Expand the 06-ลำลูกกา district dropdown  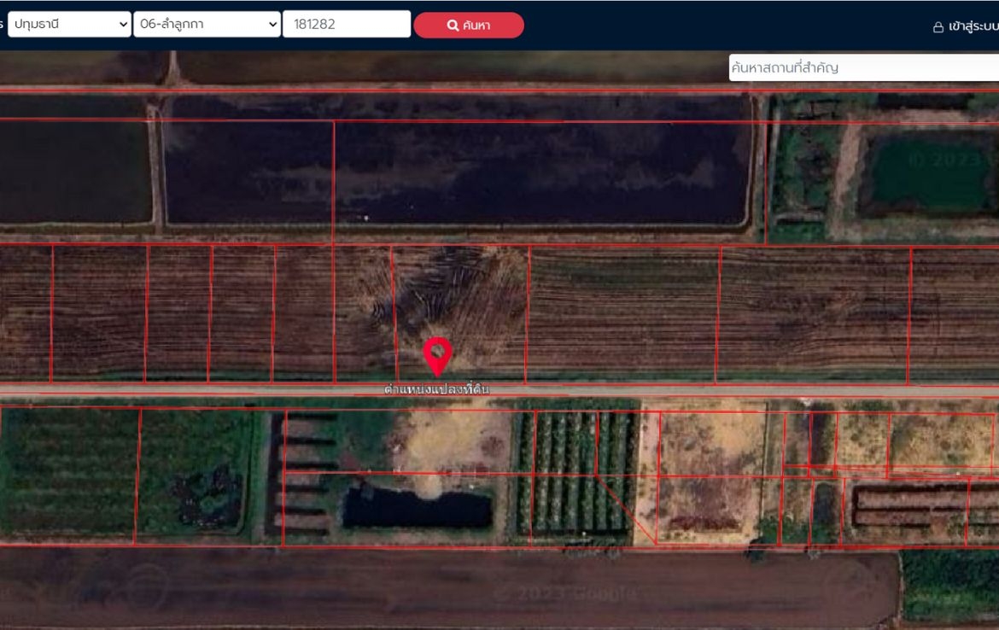(206, 25)
